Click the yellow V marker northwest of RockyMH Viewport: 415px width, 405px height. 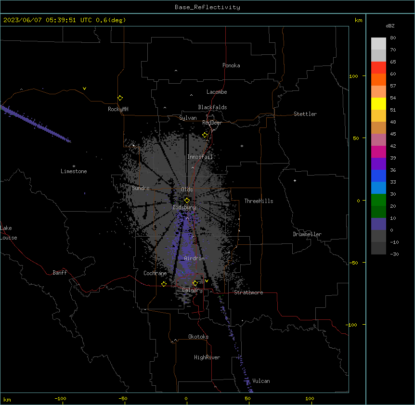pyautogui.click(x=84, y=89)
